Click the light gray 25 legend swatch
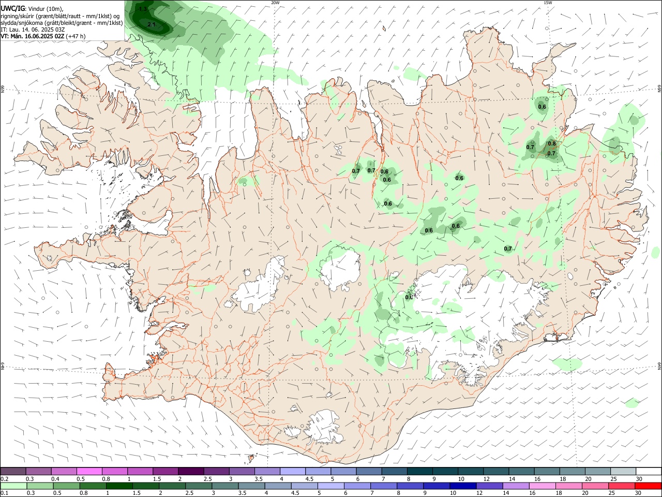 [x=623, y=471]
